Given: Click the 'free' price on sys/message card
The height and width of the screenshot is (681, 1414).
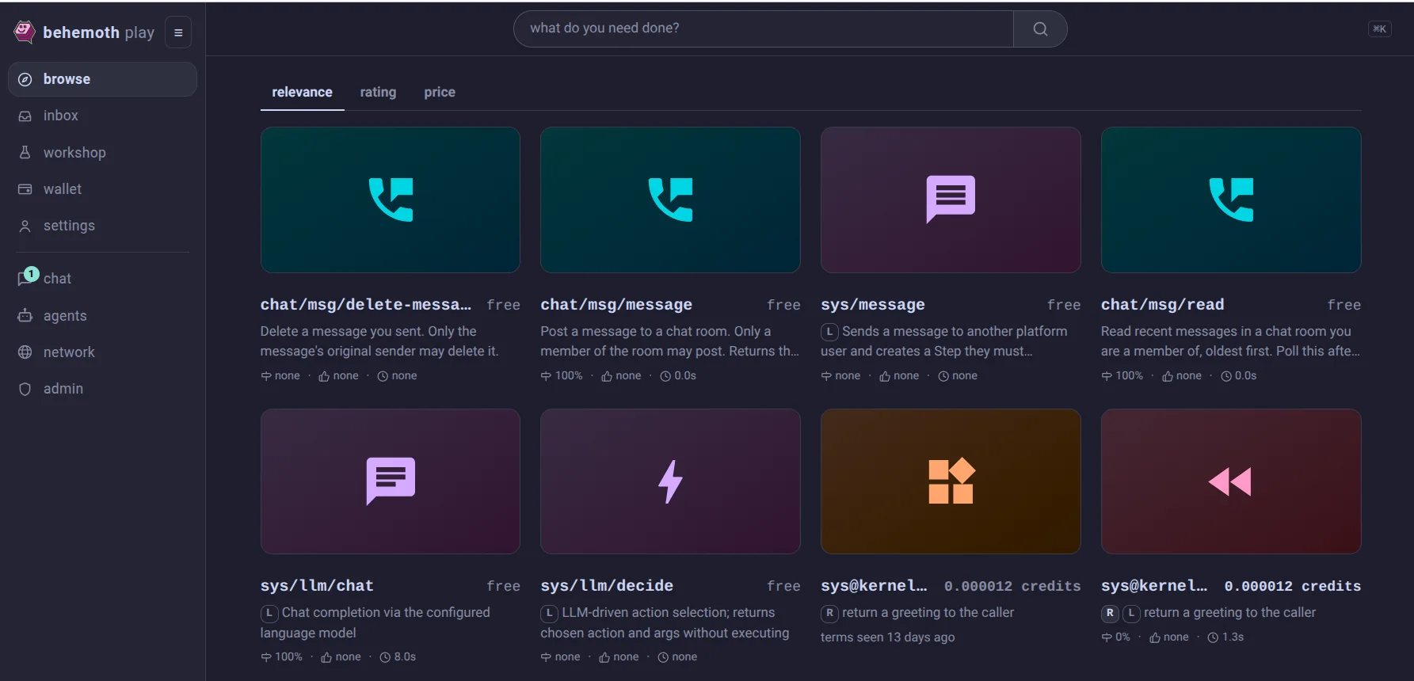Looking at the screenshot, I should pyautogui.click(x=1064, y=305).
